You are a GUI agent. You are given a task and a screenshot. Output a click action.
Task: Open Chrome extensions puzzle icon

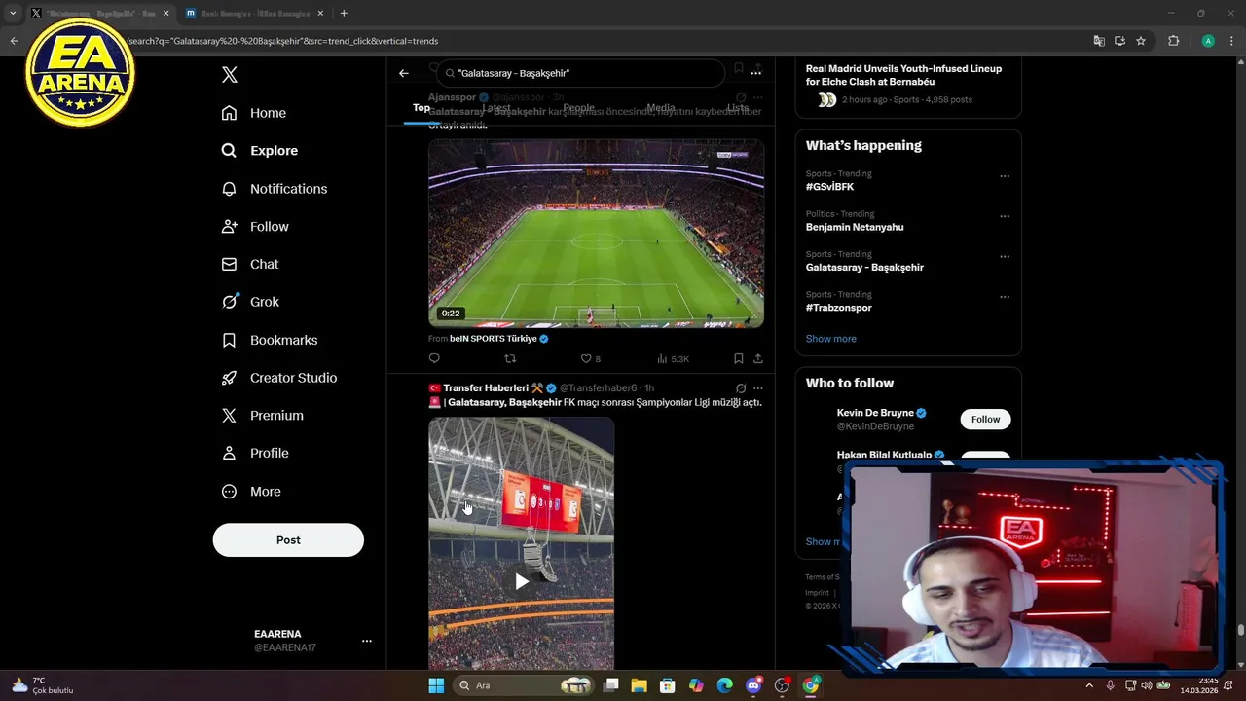[1173, 41]
